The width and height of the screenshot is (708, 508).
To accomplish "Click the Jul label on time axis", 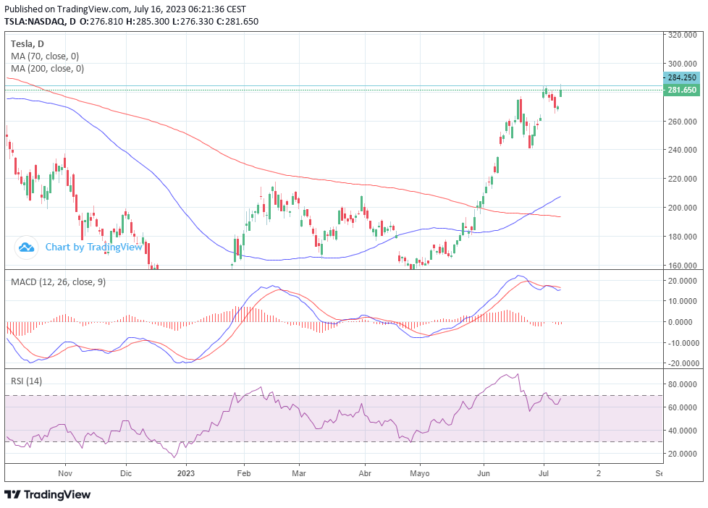I will [544, 473].
